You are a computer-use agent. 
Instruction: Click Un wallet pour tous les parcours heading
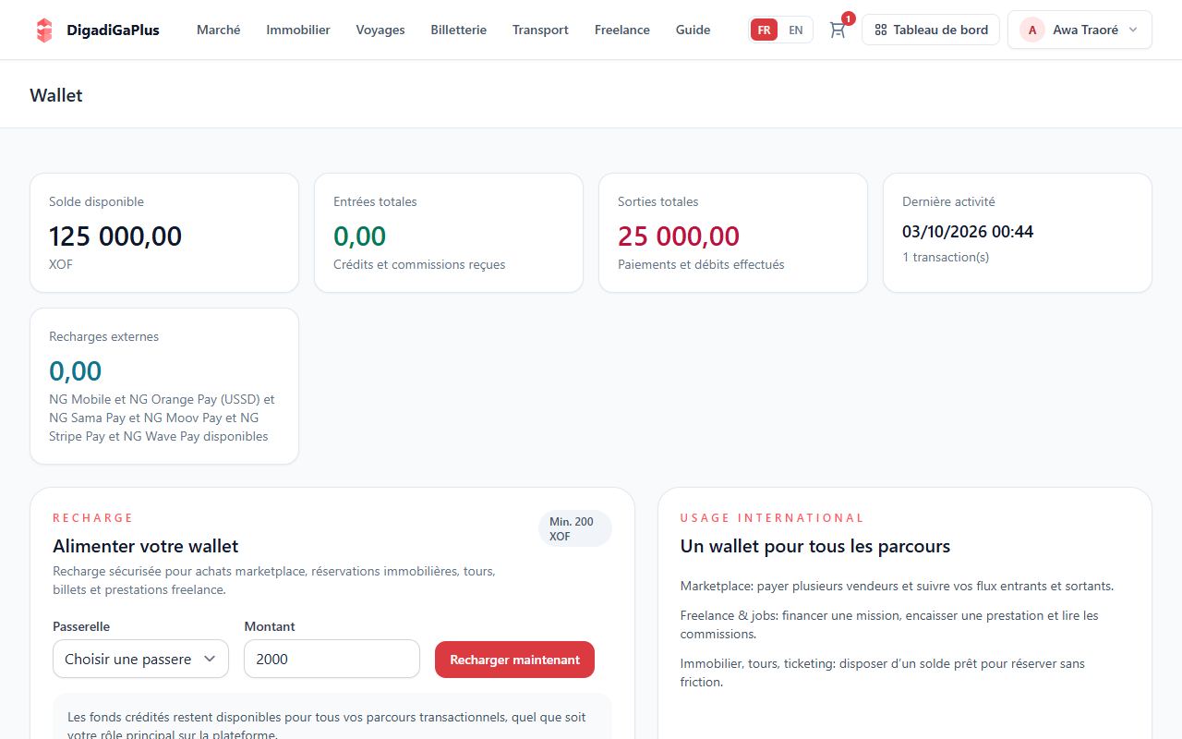click(x=815, y=546)
